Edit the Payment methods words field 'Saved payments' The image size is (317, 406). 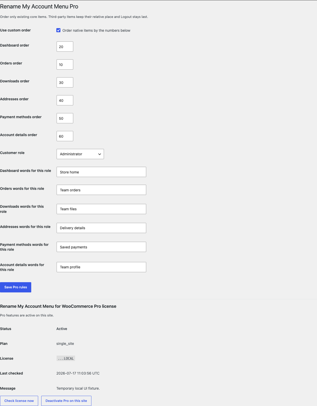[101, 247]
